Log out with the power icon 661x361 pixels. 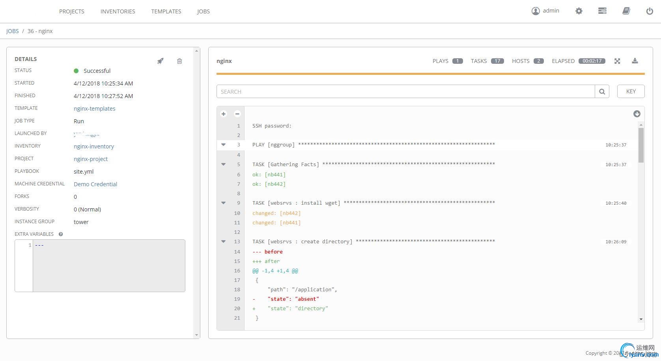pyautogui.click(x=649, y=11)
